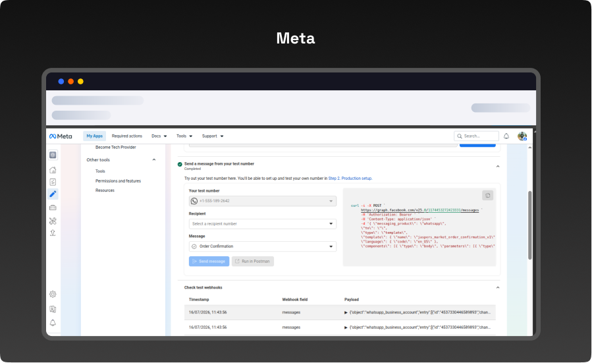Click the graph.facebook.com URL in code
Viewport: 592px width, 363px height.
420,210
